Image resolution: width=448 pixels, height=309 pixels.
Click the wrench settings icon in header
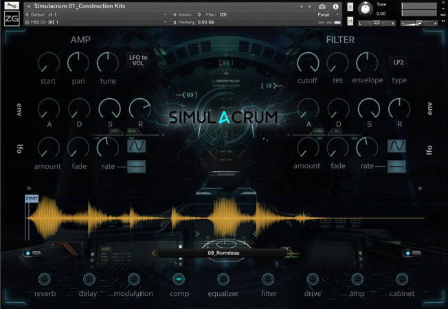click(11, 5)
